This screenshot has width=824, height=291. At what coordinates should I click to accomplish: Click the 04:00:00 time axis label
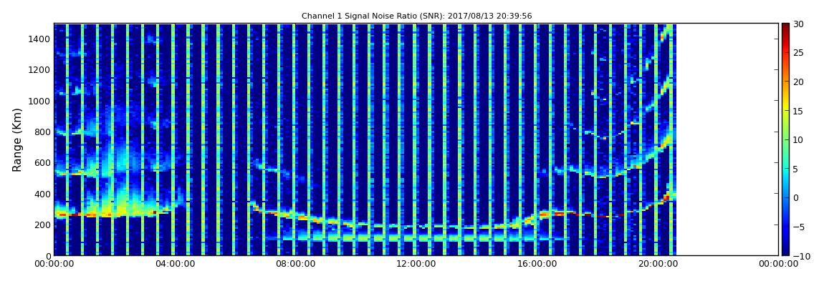pyautogui.click(x=174, y=265)
